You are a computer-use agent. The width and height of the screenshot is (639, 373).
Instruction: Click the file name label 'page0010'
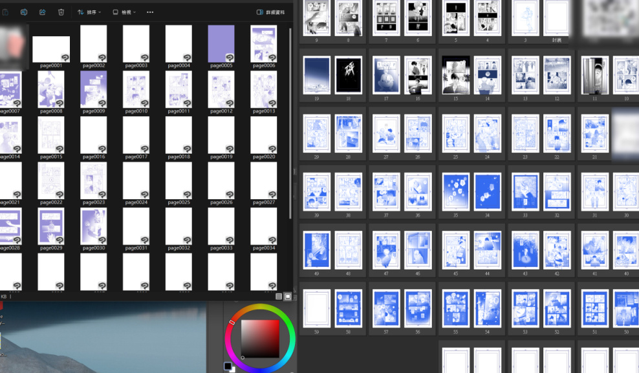(x=136, y=111)
